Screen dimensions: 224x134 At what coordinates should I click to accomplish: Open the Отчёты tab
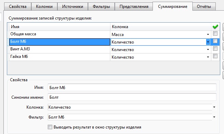[204, 7]
